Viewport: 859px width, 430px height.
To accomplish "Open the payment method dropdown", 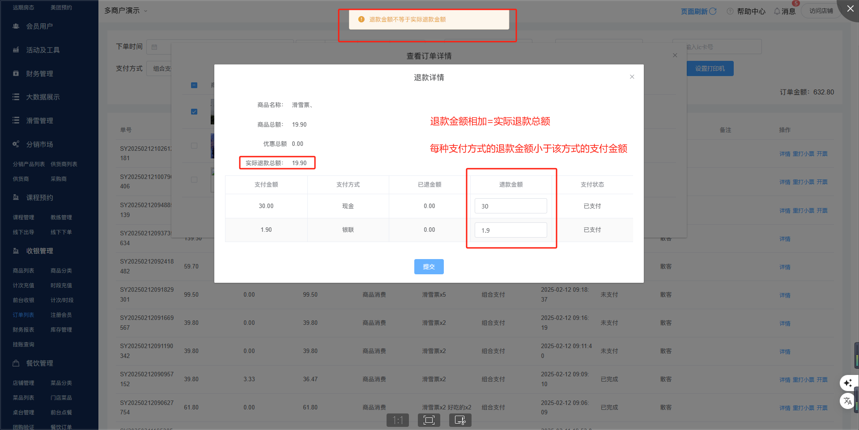I will pos(159,68).
